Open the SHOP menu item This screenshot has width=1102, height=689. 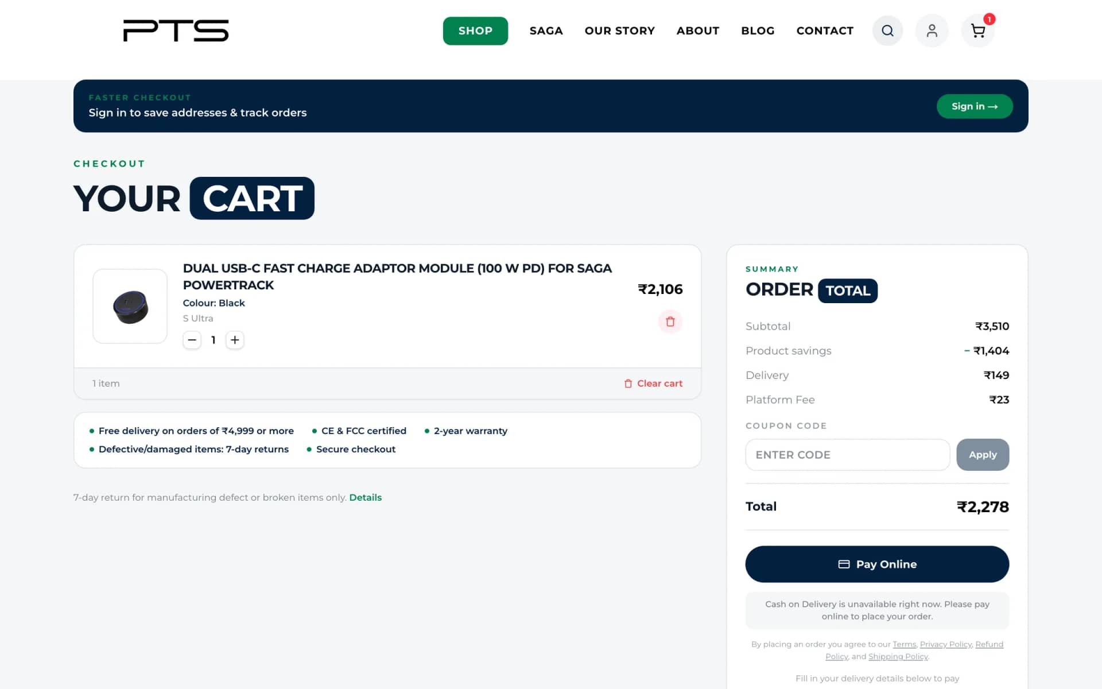475,30
